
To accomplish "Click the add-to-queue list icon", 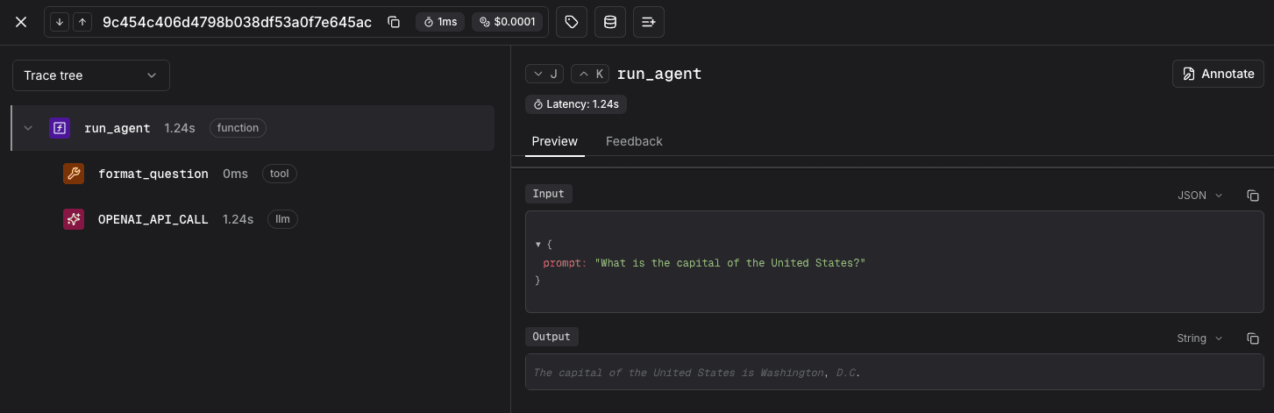I will (649, 22).
